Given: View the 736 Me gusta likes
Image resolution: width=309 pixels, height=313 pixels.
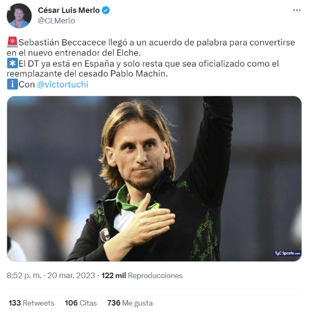Looking at the screenshot, I should (130, 303).
